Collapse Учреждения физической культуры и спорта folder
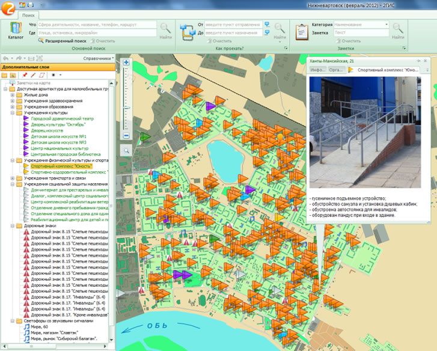This screenshot has height=351, width=437. (x=12, y=160)
